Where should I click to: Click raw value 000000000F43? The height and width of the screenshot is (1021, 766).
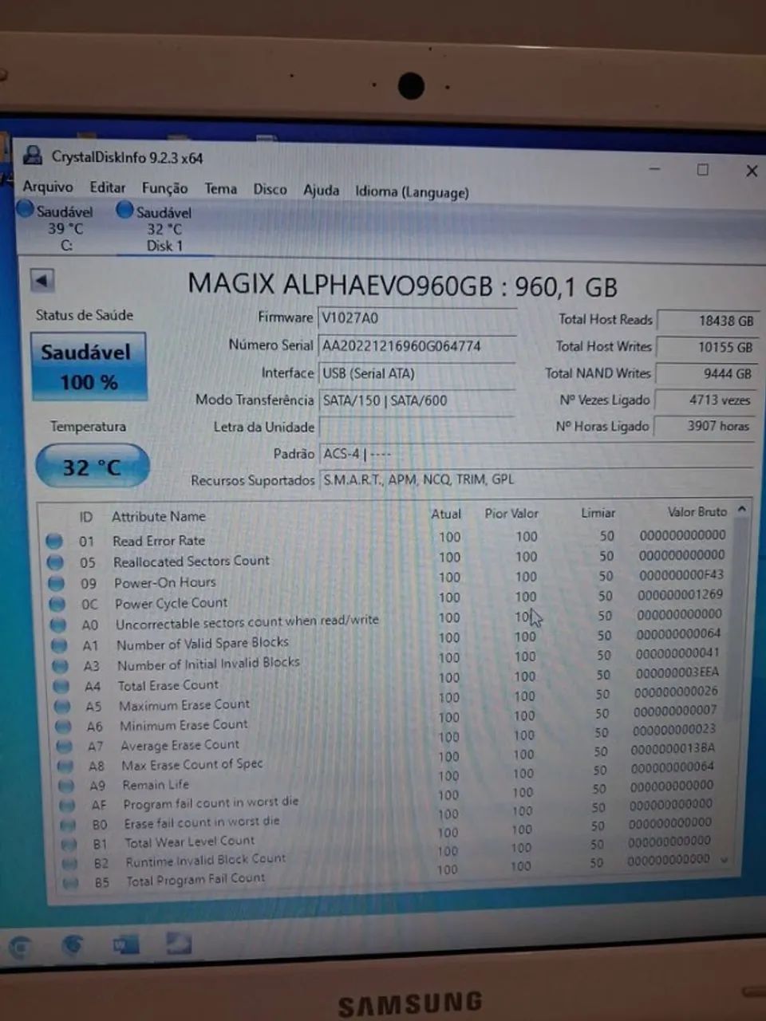[681, 574]
